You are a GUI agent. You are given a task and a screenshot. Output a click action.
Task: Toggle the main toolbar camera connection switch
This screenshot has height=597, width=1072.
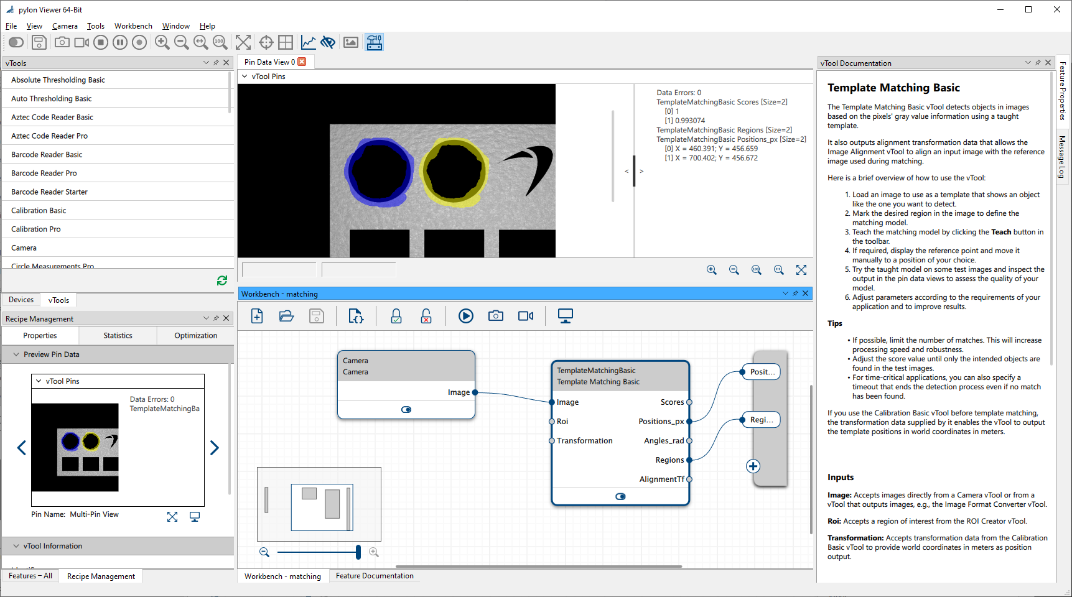pos(16,42)
